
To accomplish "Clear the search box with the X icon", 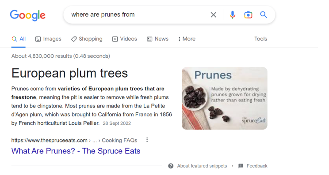I will coord(214,15).
